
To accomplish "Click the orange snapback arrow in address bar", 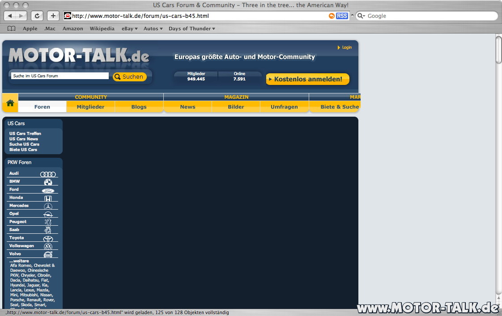I will pyautogui.click(x=332, y=16).
